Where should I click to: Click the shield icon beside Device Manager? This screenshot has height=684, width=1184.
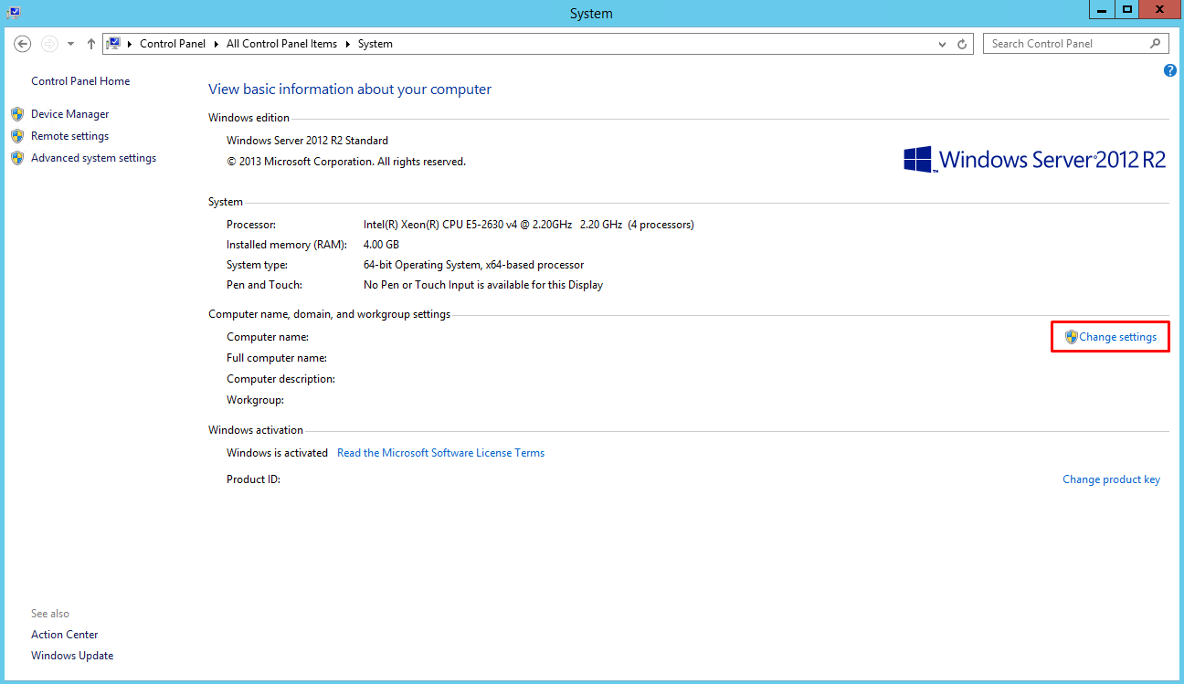[16, 114]
